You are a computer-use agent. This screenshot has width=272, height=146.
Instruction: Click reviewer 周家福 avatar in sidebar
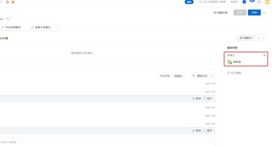pyautogui.click(x=230, y=62)
